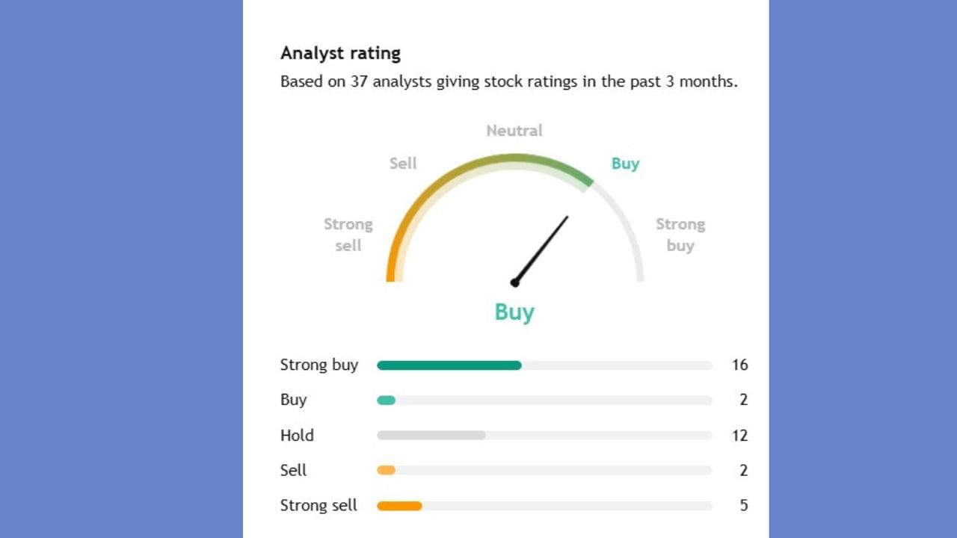
Task: Click the Analyst rating heading
Action: click(x=340, y=54)
